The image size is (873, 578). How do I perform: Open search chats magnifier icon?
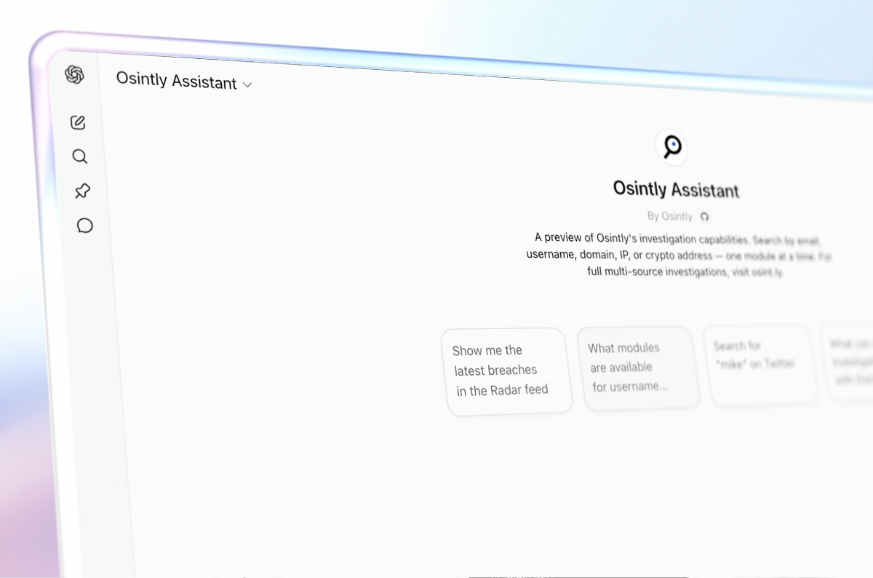(x=80, y=157)
